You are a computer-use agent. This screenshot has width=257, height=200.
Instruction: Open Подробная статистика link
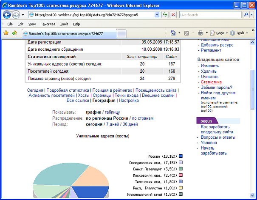coord(68,90)
